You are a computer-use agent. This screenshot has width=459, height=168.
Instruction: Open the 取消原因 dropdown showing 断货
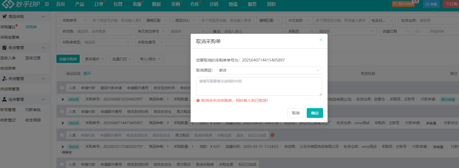pos(269,70)
